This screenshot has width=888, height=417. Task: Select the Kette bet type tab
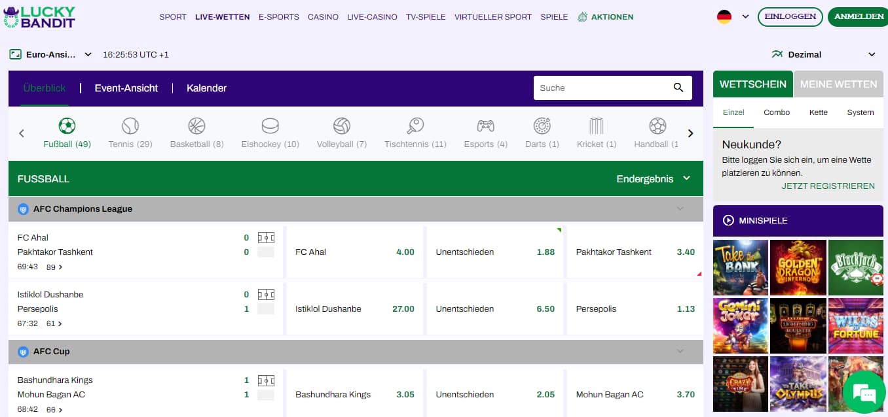[x=819, y=112]
